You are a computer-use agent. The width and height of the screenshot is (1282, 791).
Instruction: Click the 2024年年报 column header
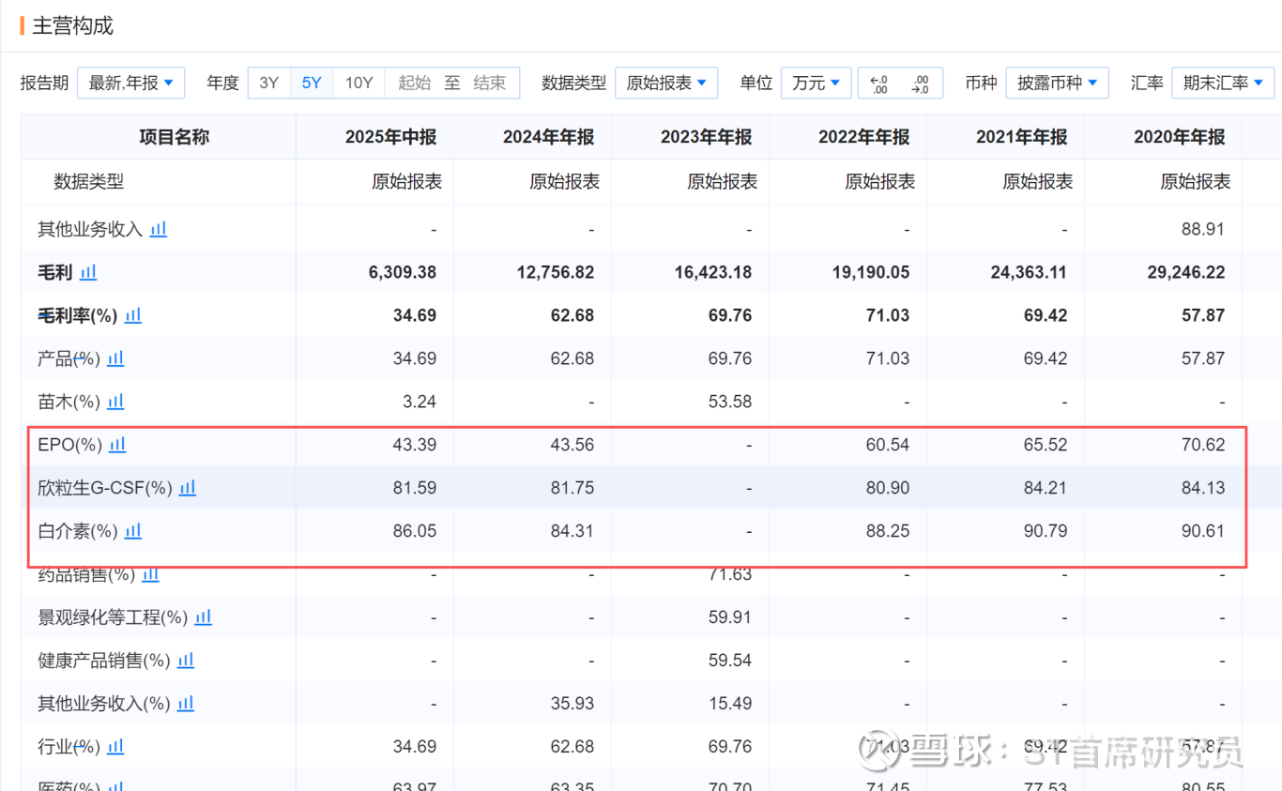[x=548, y=137]
